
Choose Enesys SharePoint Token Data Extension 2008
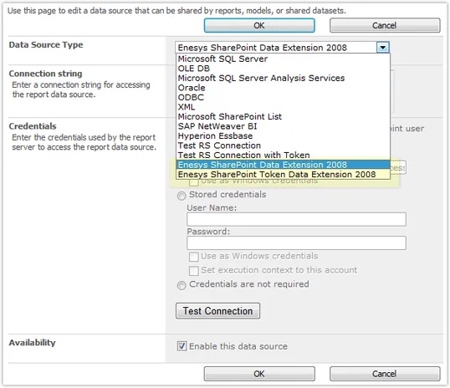pos(283,175)
